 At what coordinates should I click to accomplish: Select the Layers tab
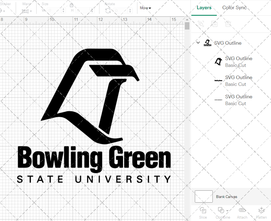[204, 8]
